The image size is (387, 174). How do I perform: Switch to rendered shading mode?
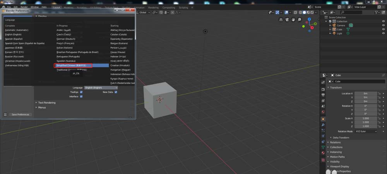pyautogui.click(x=312, y=13)
